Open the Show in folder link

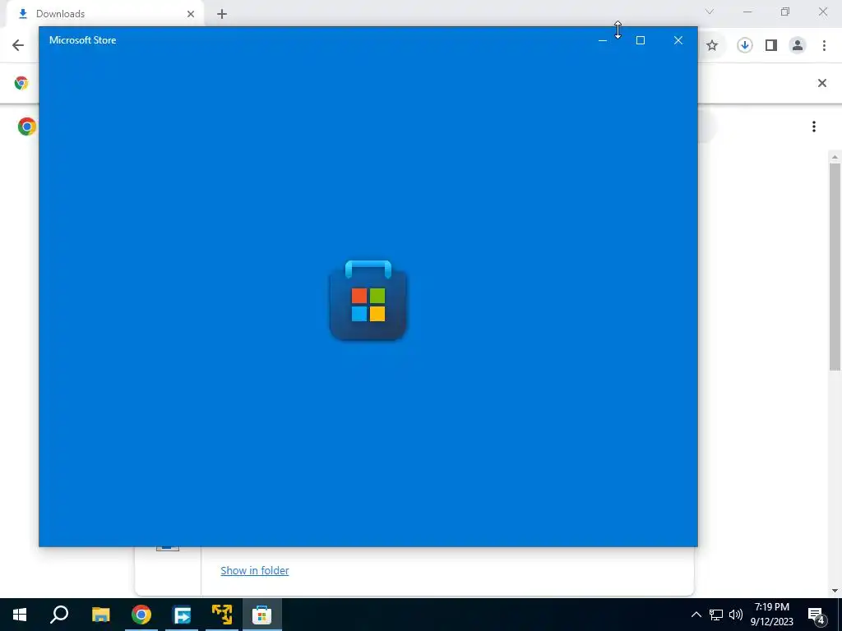[255, 570]
